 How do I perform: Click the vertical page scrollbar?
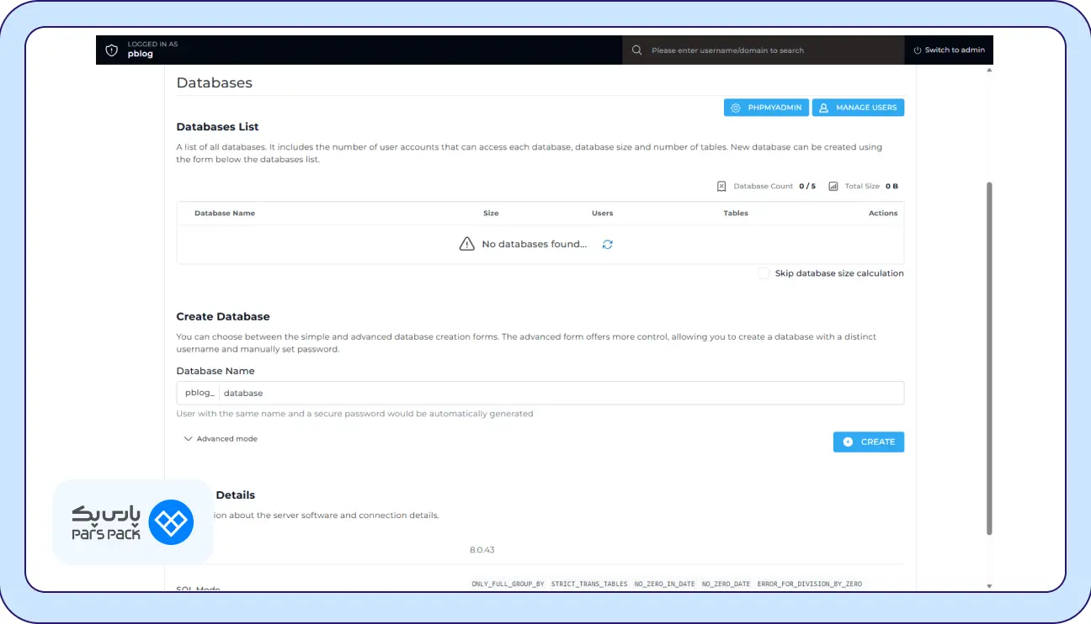(989, 357)
